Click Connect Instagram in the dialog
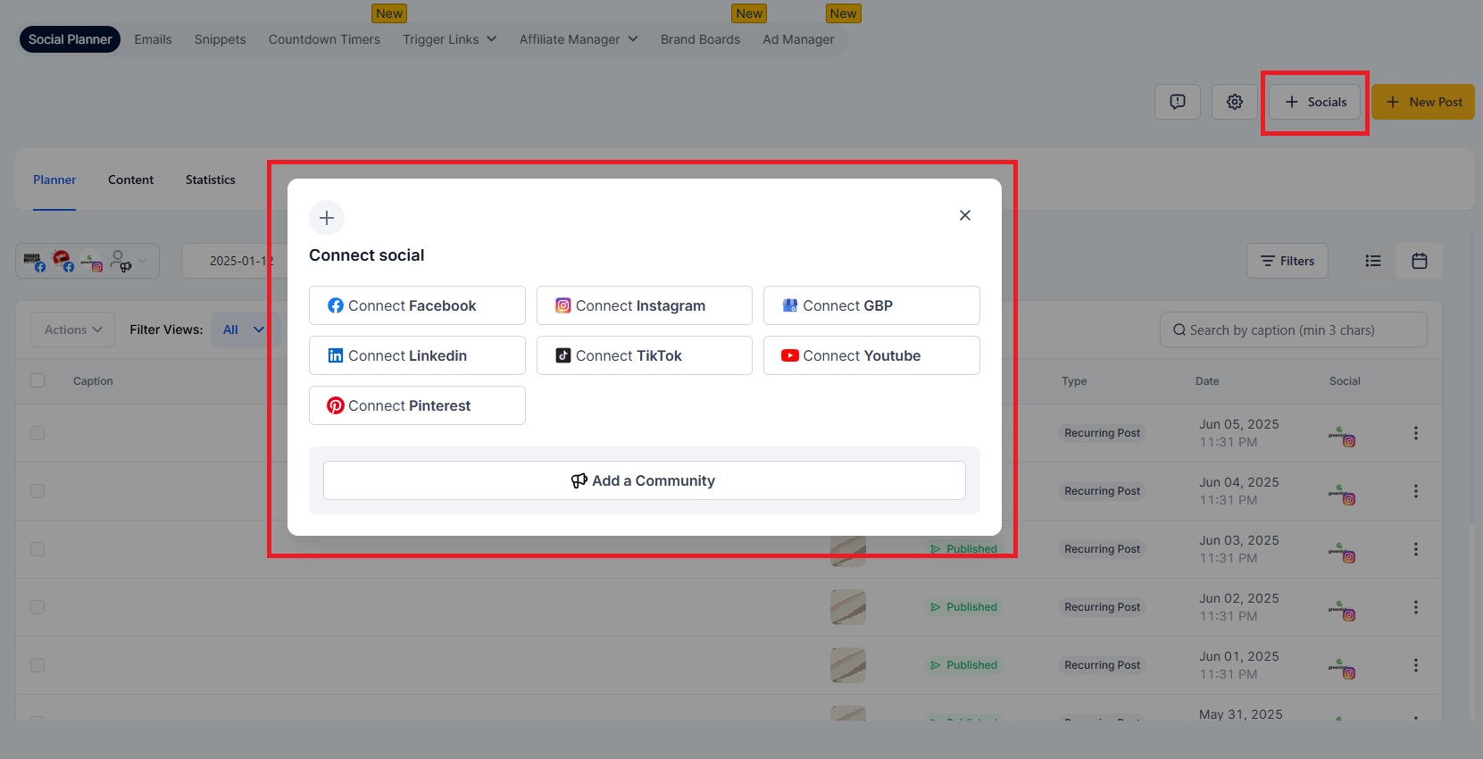Image resolution: width=1483 pixels, height=759 pixels. (644, 305)
